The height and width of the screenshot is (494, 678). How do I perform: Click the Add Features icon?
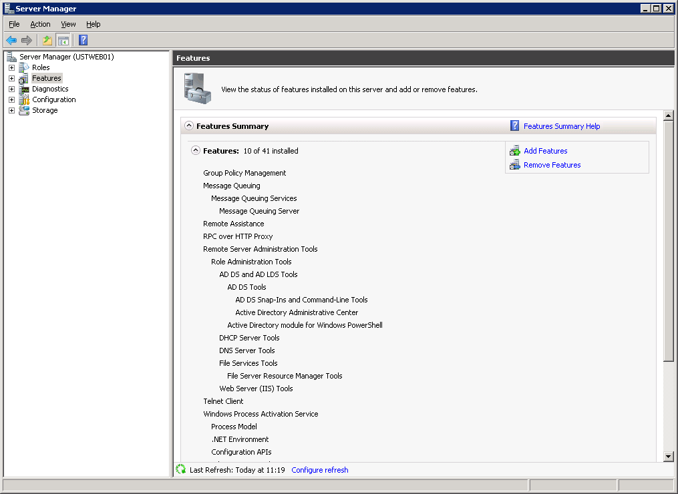[x=514, y=151]
